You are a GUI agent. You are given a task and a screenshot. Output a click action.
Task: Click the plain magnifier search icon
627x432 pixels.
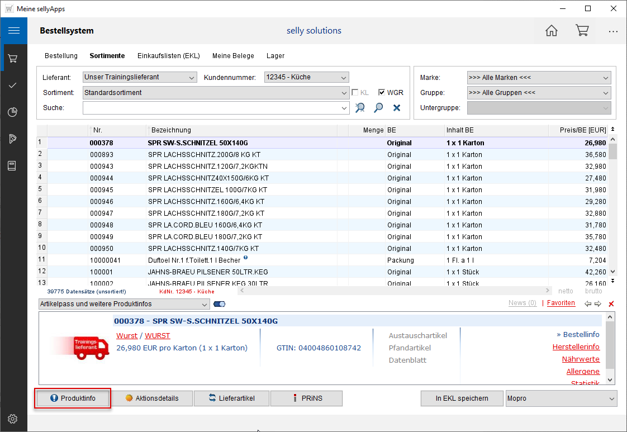[378, 108]
